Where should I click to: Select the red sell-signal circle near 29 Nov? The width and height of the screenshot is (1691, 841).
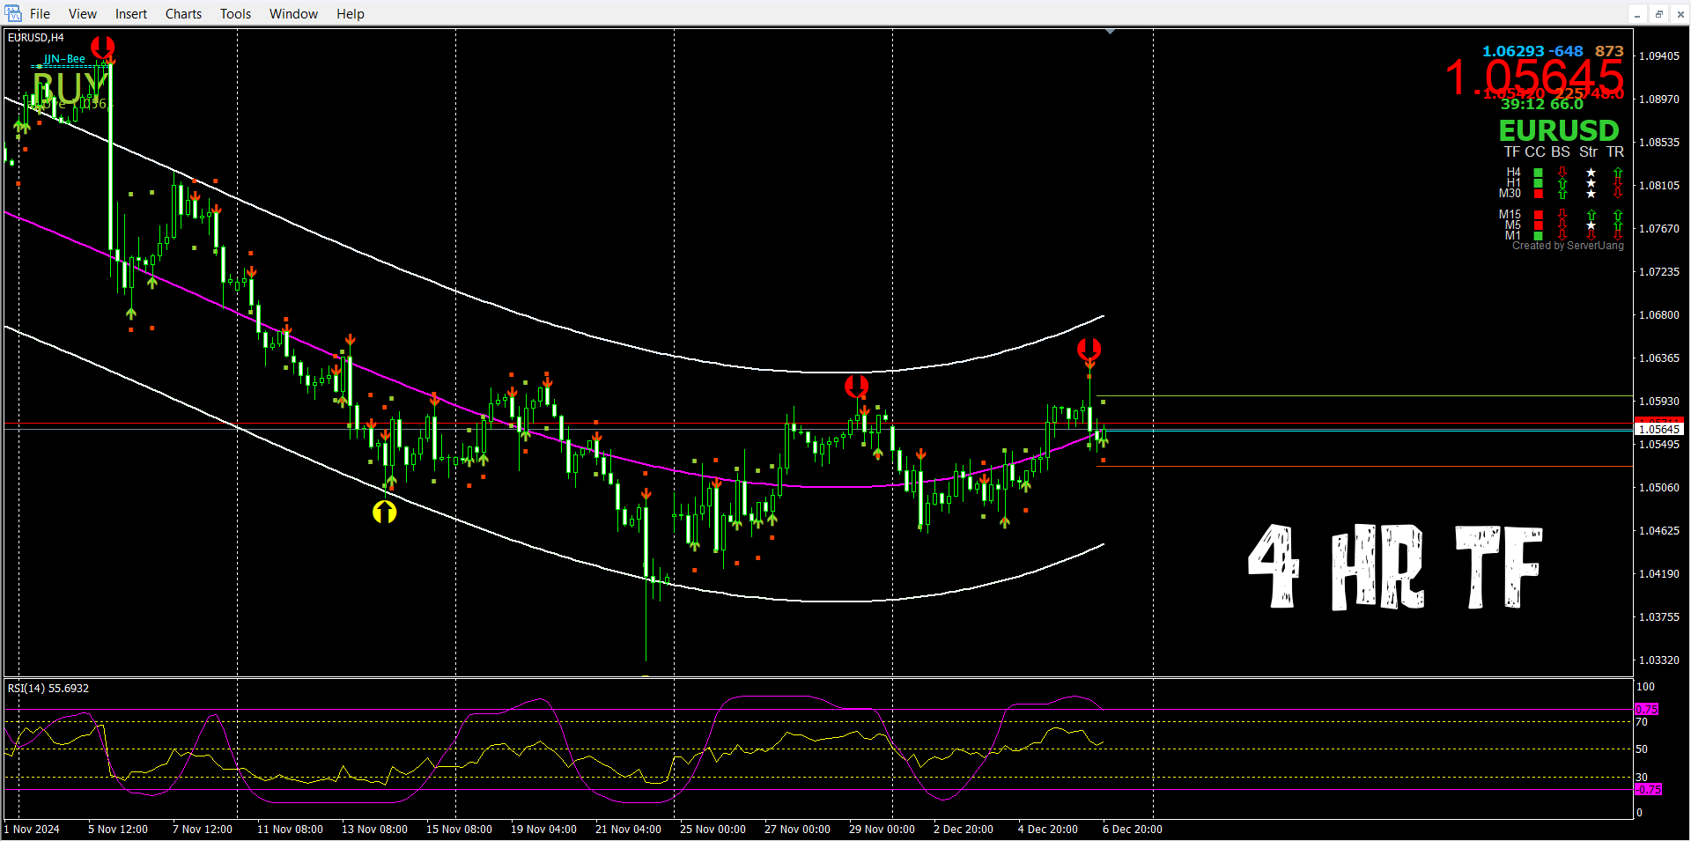point(856,386)
